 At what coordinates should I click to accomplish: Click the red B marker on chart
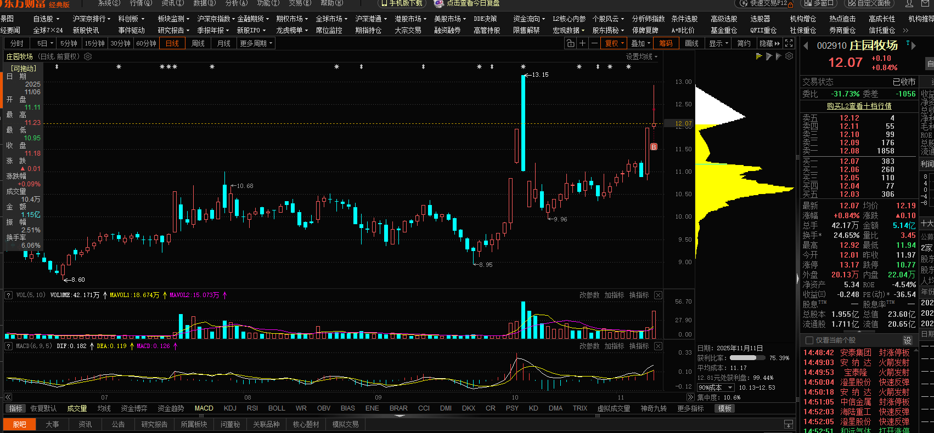pyautogui.click(x=654, y=146)
